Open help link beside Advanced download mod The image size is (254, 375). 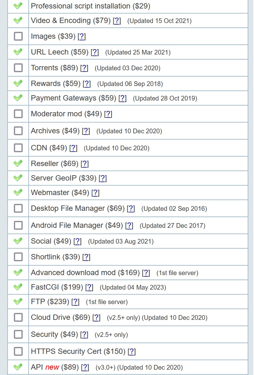pos(146,273)
